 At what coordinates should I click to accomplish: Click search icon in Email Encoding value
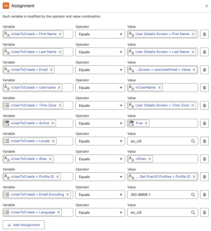pos(193,195)
